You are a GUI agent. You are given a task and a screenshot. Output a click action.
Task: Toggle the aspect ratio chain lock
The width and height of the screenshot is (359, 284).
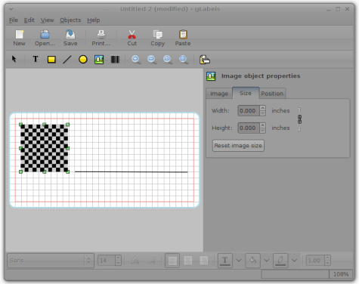tap(299, 119)
